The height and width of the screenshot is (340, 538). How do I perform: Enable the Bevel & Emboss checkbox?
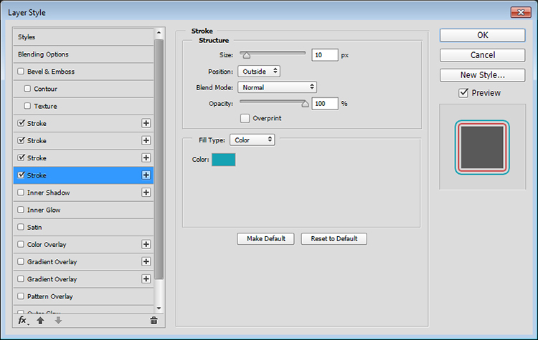pos(21,72)
